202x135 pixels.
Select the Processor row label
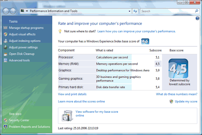click(66, 57)
